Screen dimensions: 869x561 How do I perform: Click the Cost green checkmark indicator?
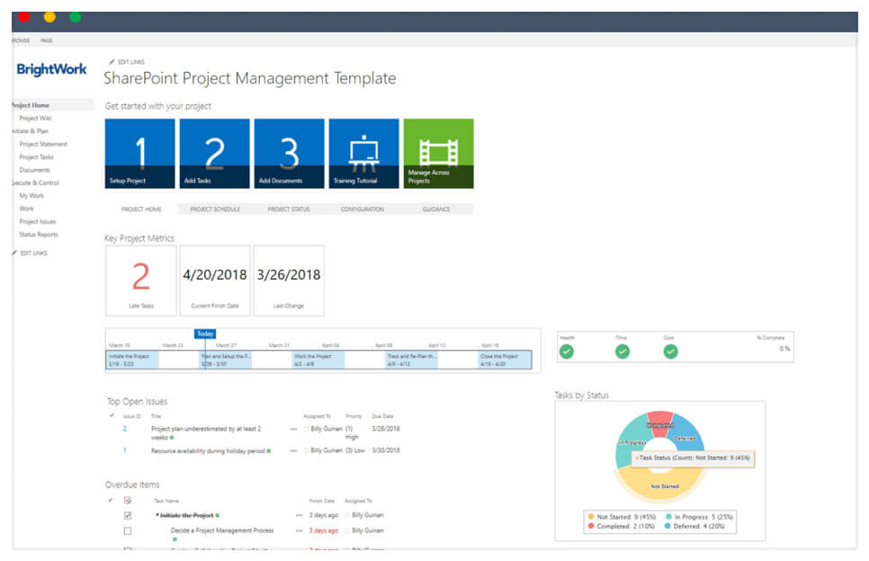(670, 352)
